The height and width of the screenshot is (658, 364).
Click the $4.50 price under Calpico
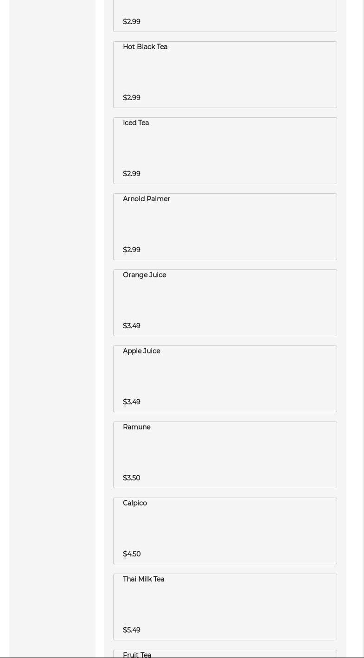132,554
